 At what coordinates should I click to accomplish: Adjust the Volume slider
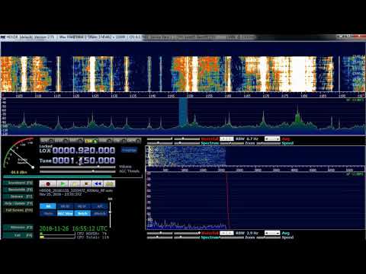(x=78, y=167)
